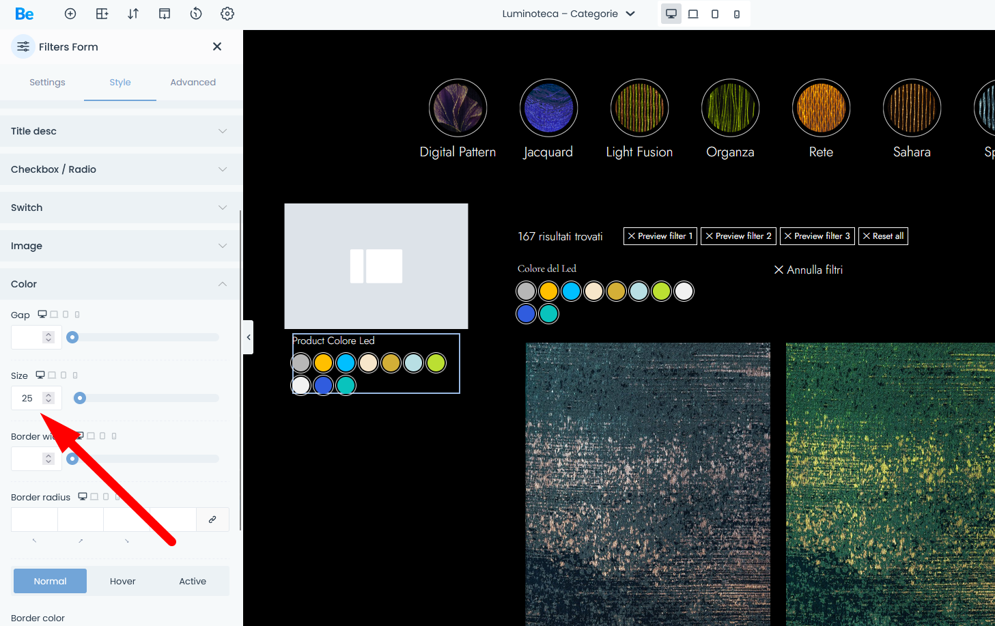Click the Be logo icon
This screenshot has width=995, height=626.
[25, 14]
